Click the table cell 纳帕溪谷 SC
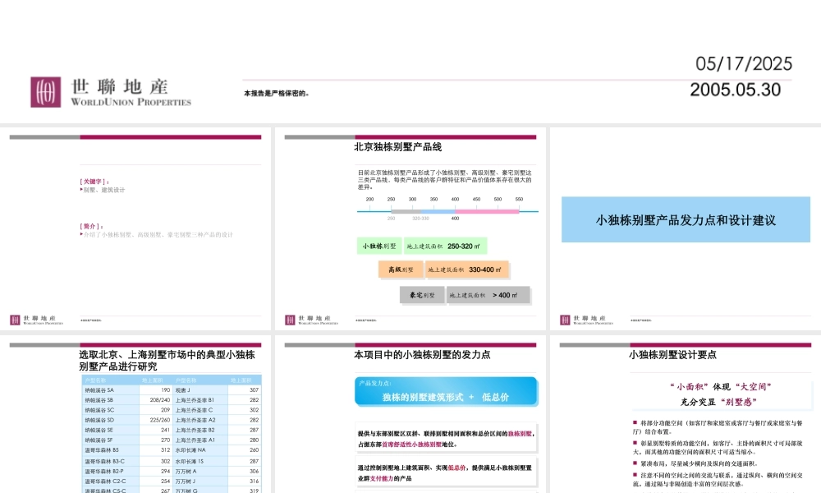Screen dimensions: 821x493 pos(111,410)
